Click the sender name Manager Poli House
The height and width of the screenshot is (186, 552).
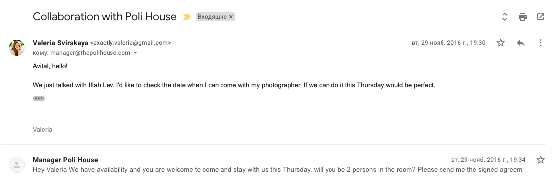pos(65,160)
